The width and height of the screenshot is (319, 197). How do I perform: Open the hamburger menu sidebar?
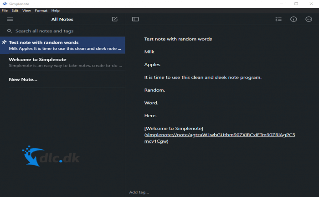pos(10,19)
